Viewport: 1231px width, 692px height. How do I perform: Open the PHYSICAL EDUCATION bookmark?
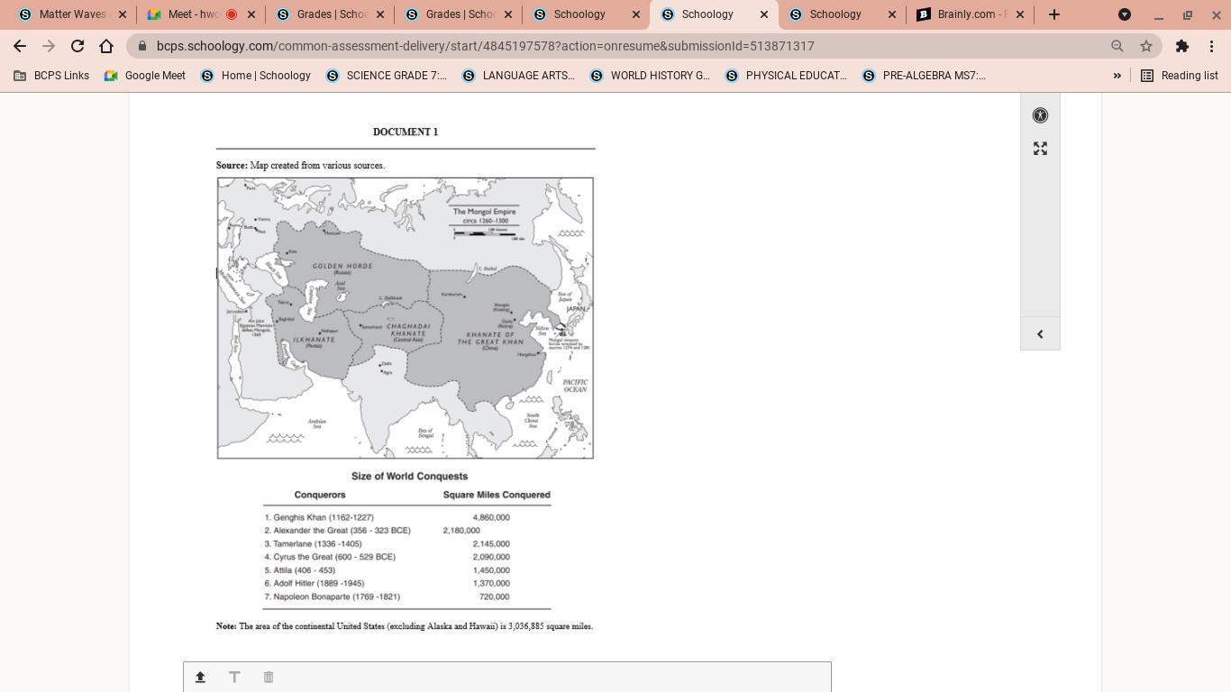[787, 76]
